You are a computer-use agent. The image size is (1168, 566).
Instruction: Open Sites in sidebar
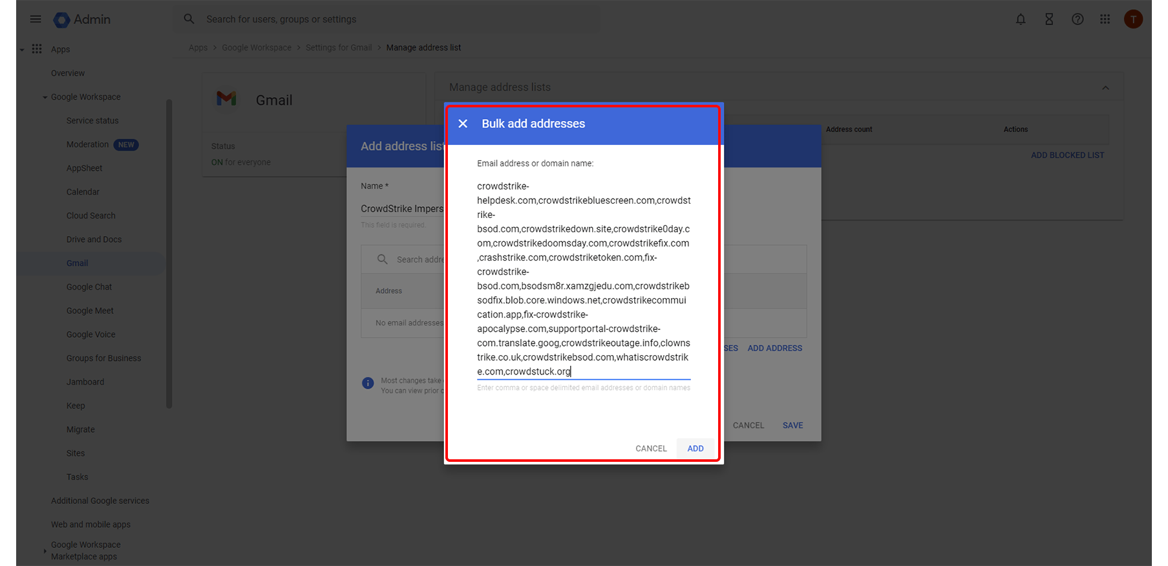(76, 453)
